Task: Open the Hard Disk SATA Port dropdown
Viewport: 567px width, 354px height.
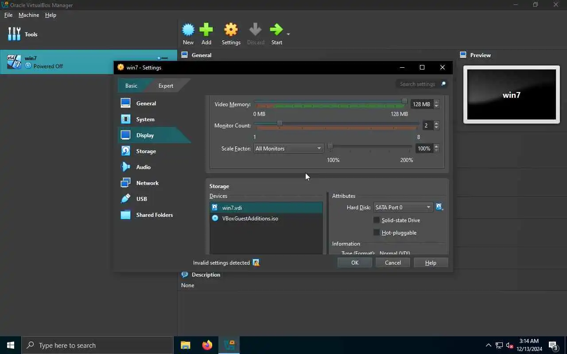Action: click(x=403, y=207)
